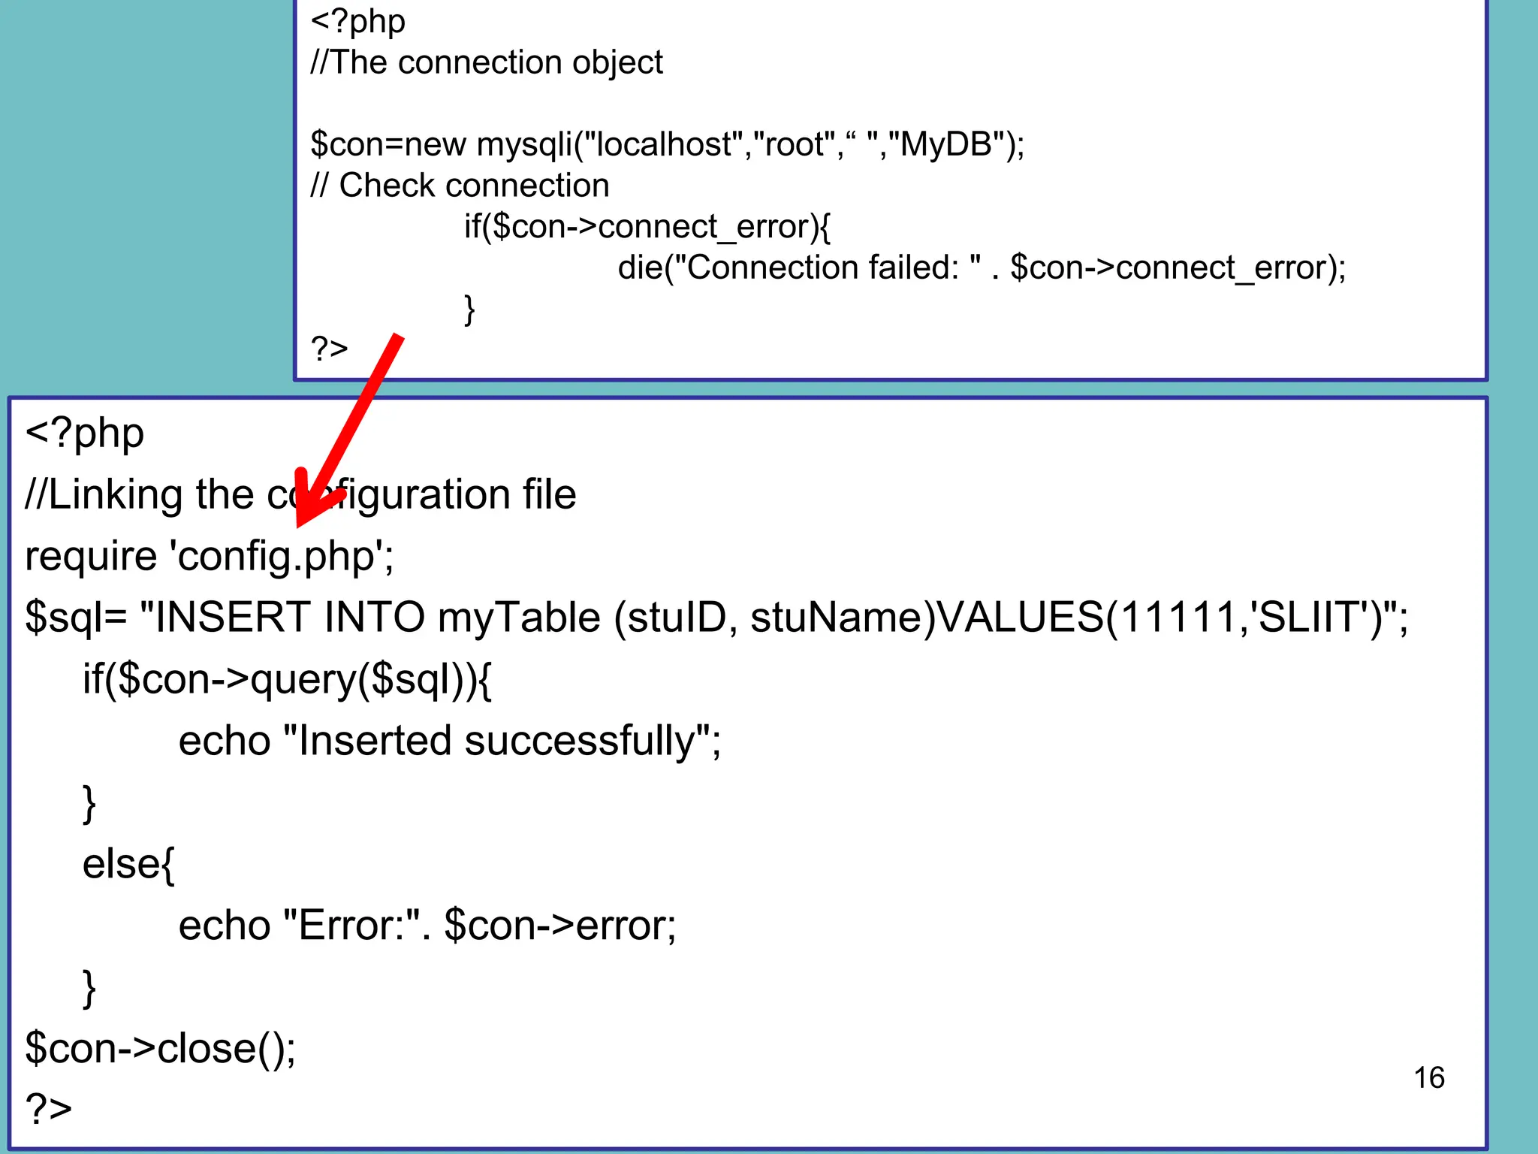The image size is (1538, 1154).
Task: Click the echo "Error:" line
Action: coord(427,926)
